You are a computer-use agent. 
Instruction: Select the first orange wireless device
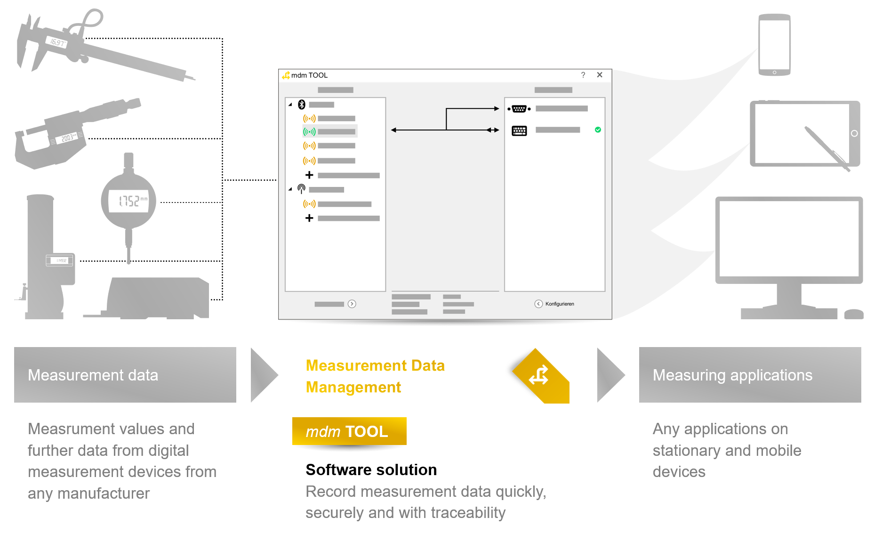[x=329, y=118]
